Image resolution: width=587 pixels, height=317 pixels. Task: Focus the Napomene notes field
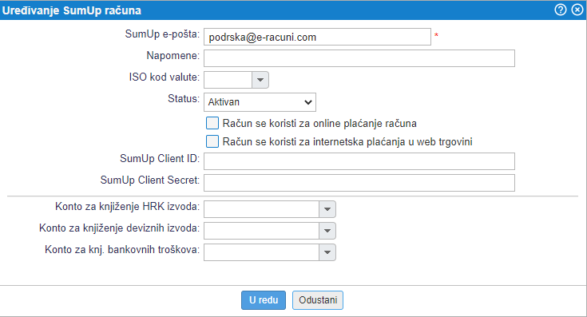(359, 58)
